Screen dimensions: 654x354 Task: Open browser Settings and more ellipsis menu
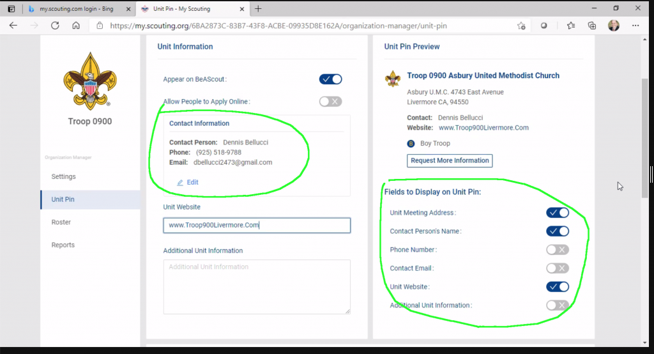click(635, 26)
